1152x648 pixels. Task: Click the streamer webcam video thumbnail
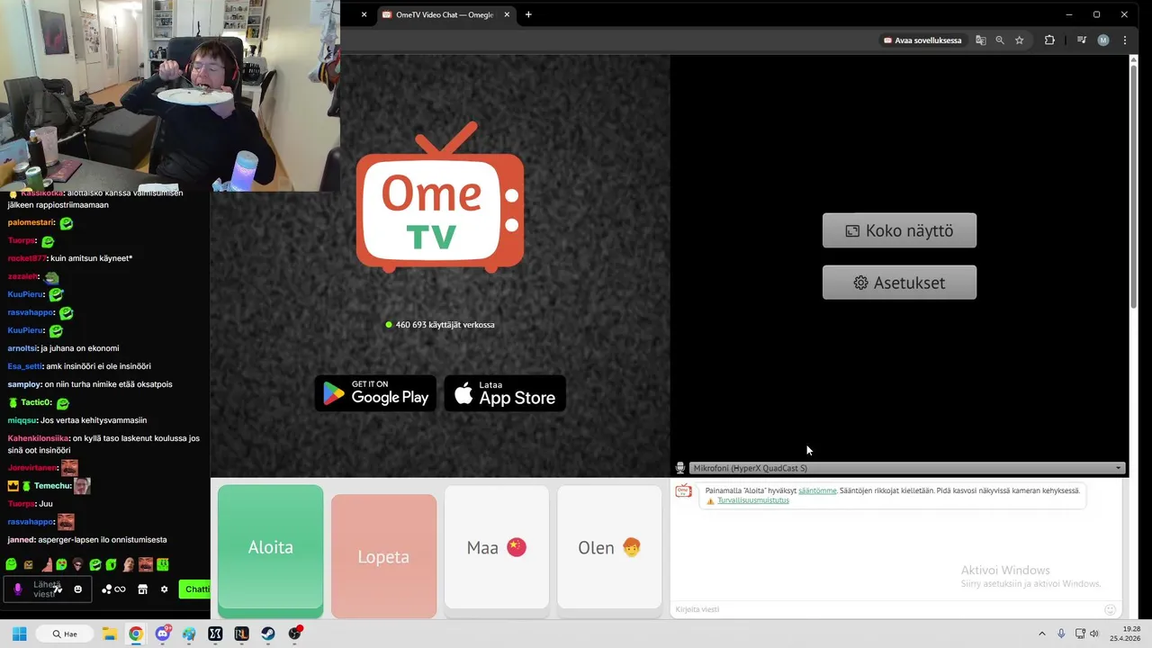click(x=170, y=95)
